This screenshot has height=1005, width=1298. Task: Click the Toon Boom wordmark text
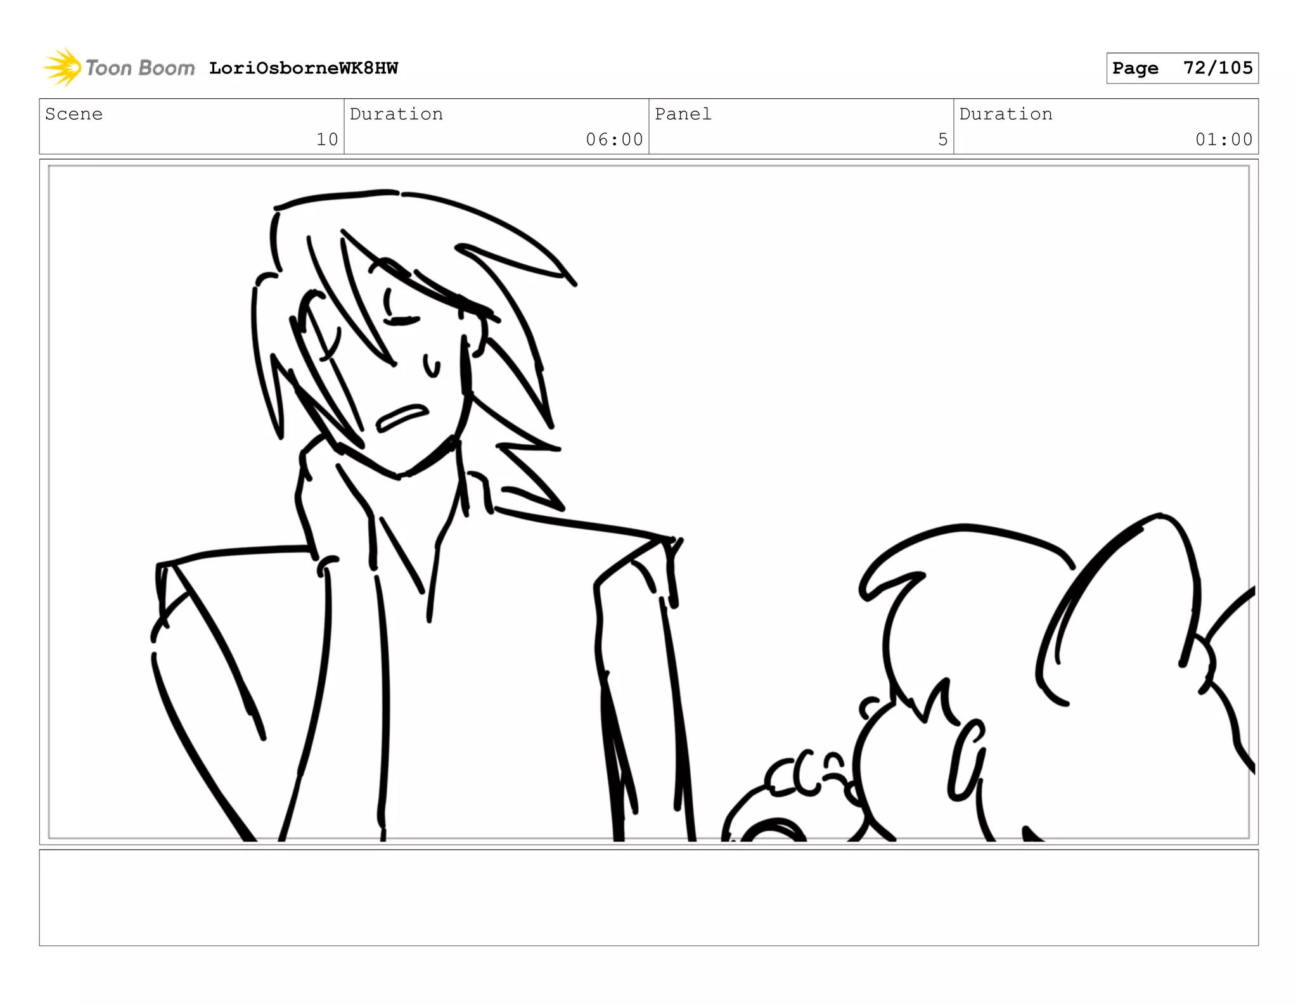[x=140, y=68]
